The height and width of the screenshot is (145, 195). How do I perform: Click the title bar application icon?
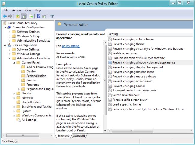coord(4,4)
